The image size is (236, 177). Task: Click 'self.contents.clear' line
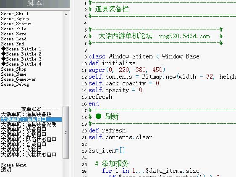click(121, 137)
